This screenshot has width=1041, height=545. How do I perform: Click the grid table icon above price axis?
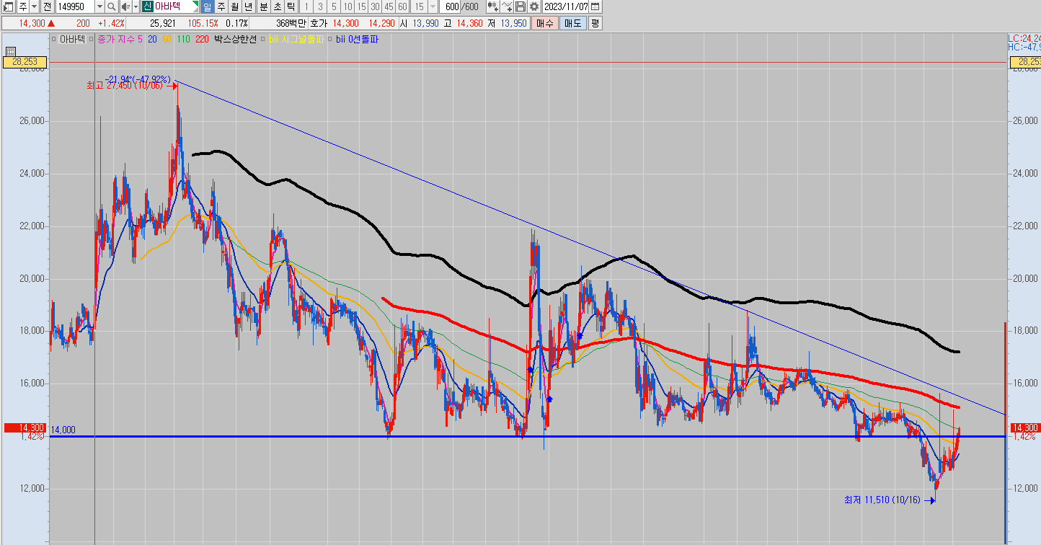pyautogui.click(x=11, y=51)
